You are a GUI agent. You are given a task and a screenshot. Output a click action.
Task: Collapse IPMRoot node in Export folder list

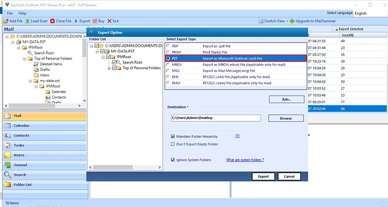(103, 57)
